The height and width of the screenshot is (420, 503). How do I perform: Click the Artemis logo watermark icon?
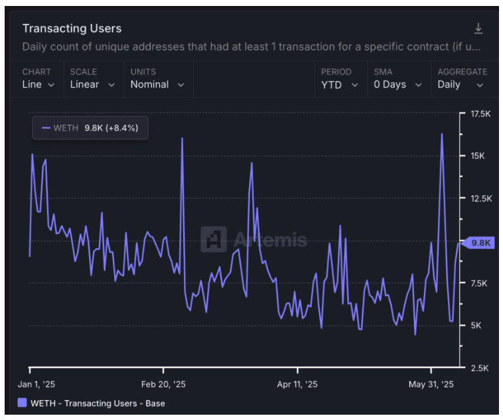214,240
